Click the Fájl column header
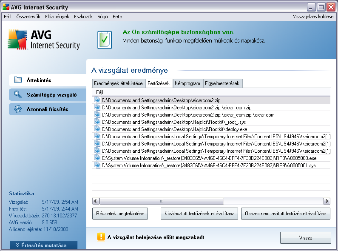The width and height of the screenshot is (338, 251). [x=211, y=92]
